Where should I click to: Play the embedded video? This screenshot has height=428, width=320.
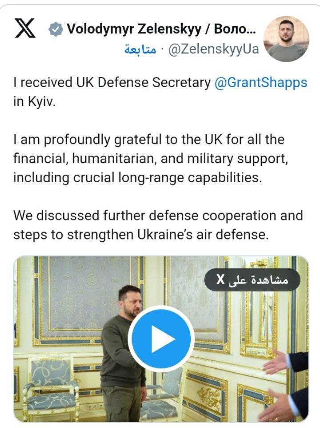pyautogui.click(x=161, y=339)
